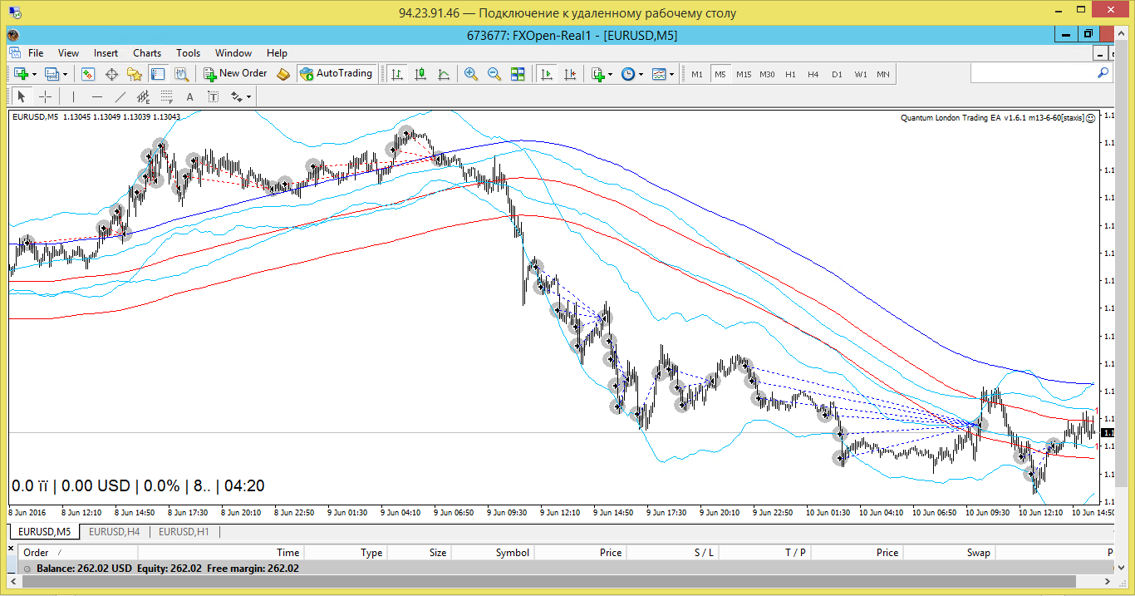Switch chart to line chart style
Viewport: 1135px width, 596px height.
[x=444, y=74]
